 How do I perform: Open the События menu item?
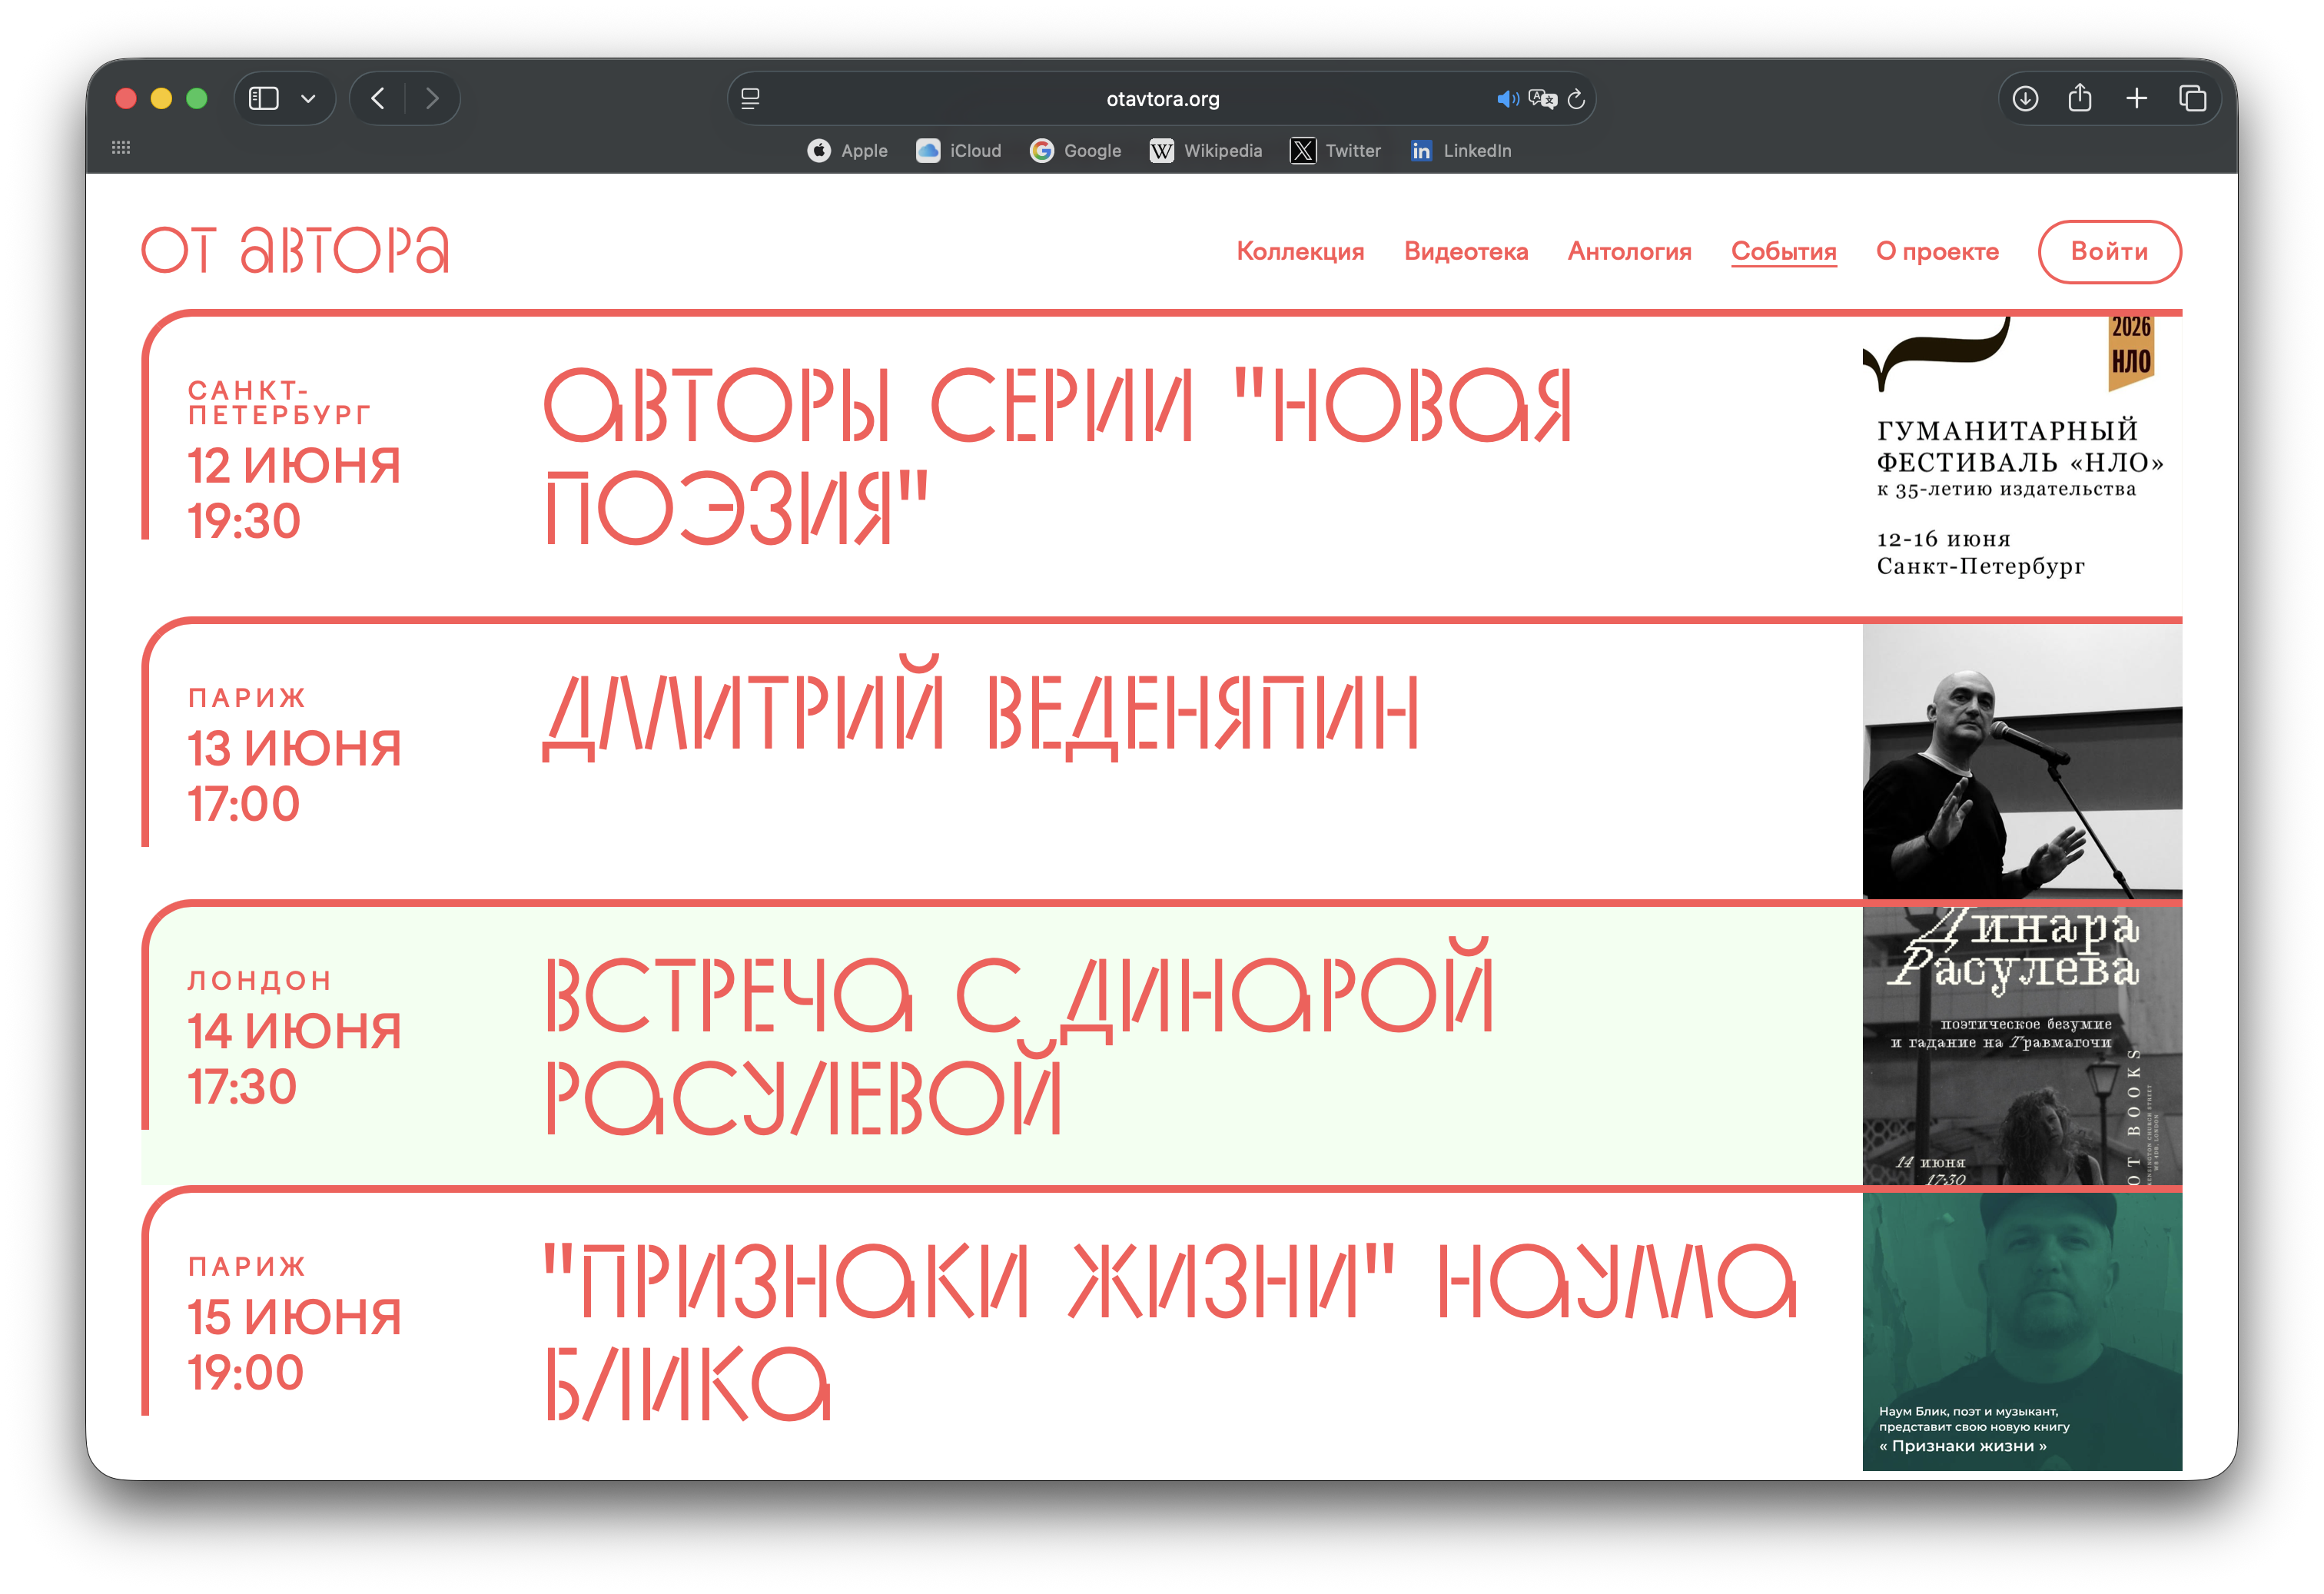point(1783,251)
